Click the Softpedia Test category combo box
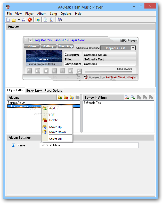This screenshot has height=204, width=163. point(118,48)
